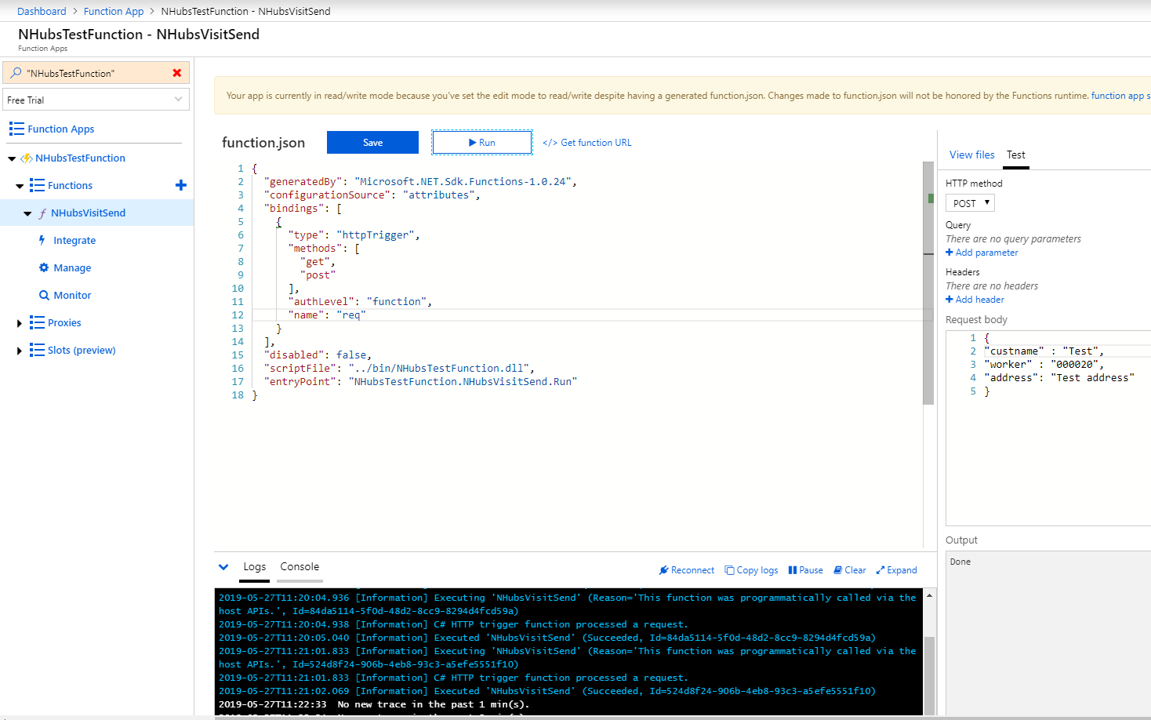Image resolution: width=1151 pixels, height=720 pixels.
Task: Open the Dashboard breadcrumb link
Action: point(42,11)
